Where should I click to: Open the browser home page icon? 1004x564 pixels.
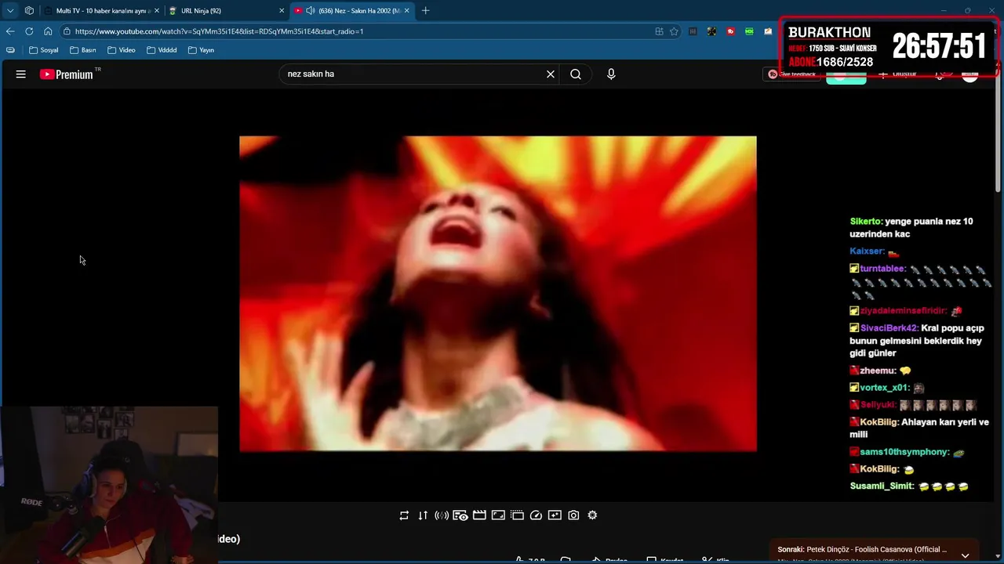click(x=48, y=31)
